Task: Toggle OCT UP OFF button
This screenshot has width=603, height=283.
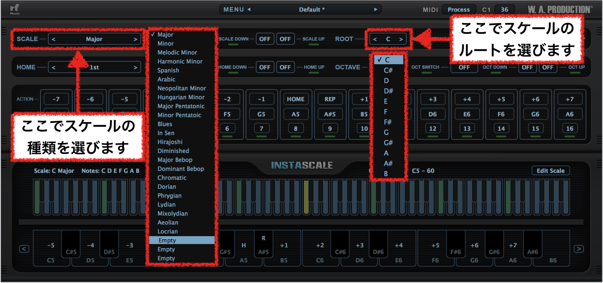Action: tap(548, 67)
